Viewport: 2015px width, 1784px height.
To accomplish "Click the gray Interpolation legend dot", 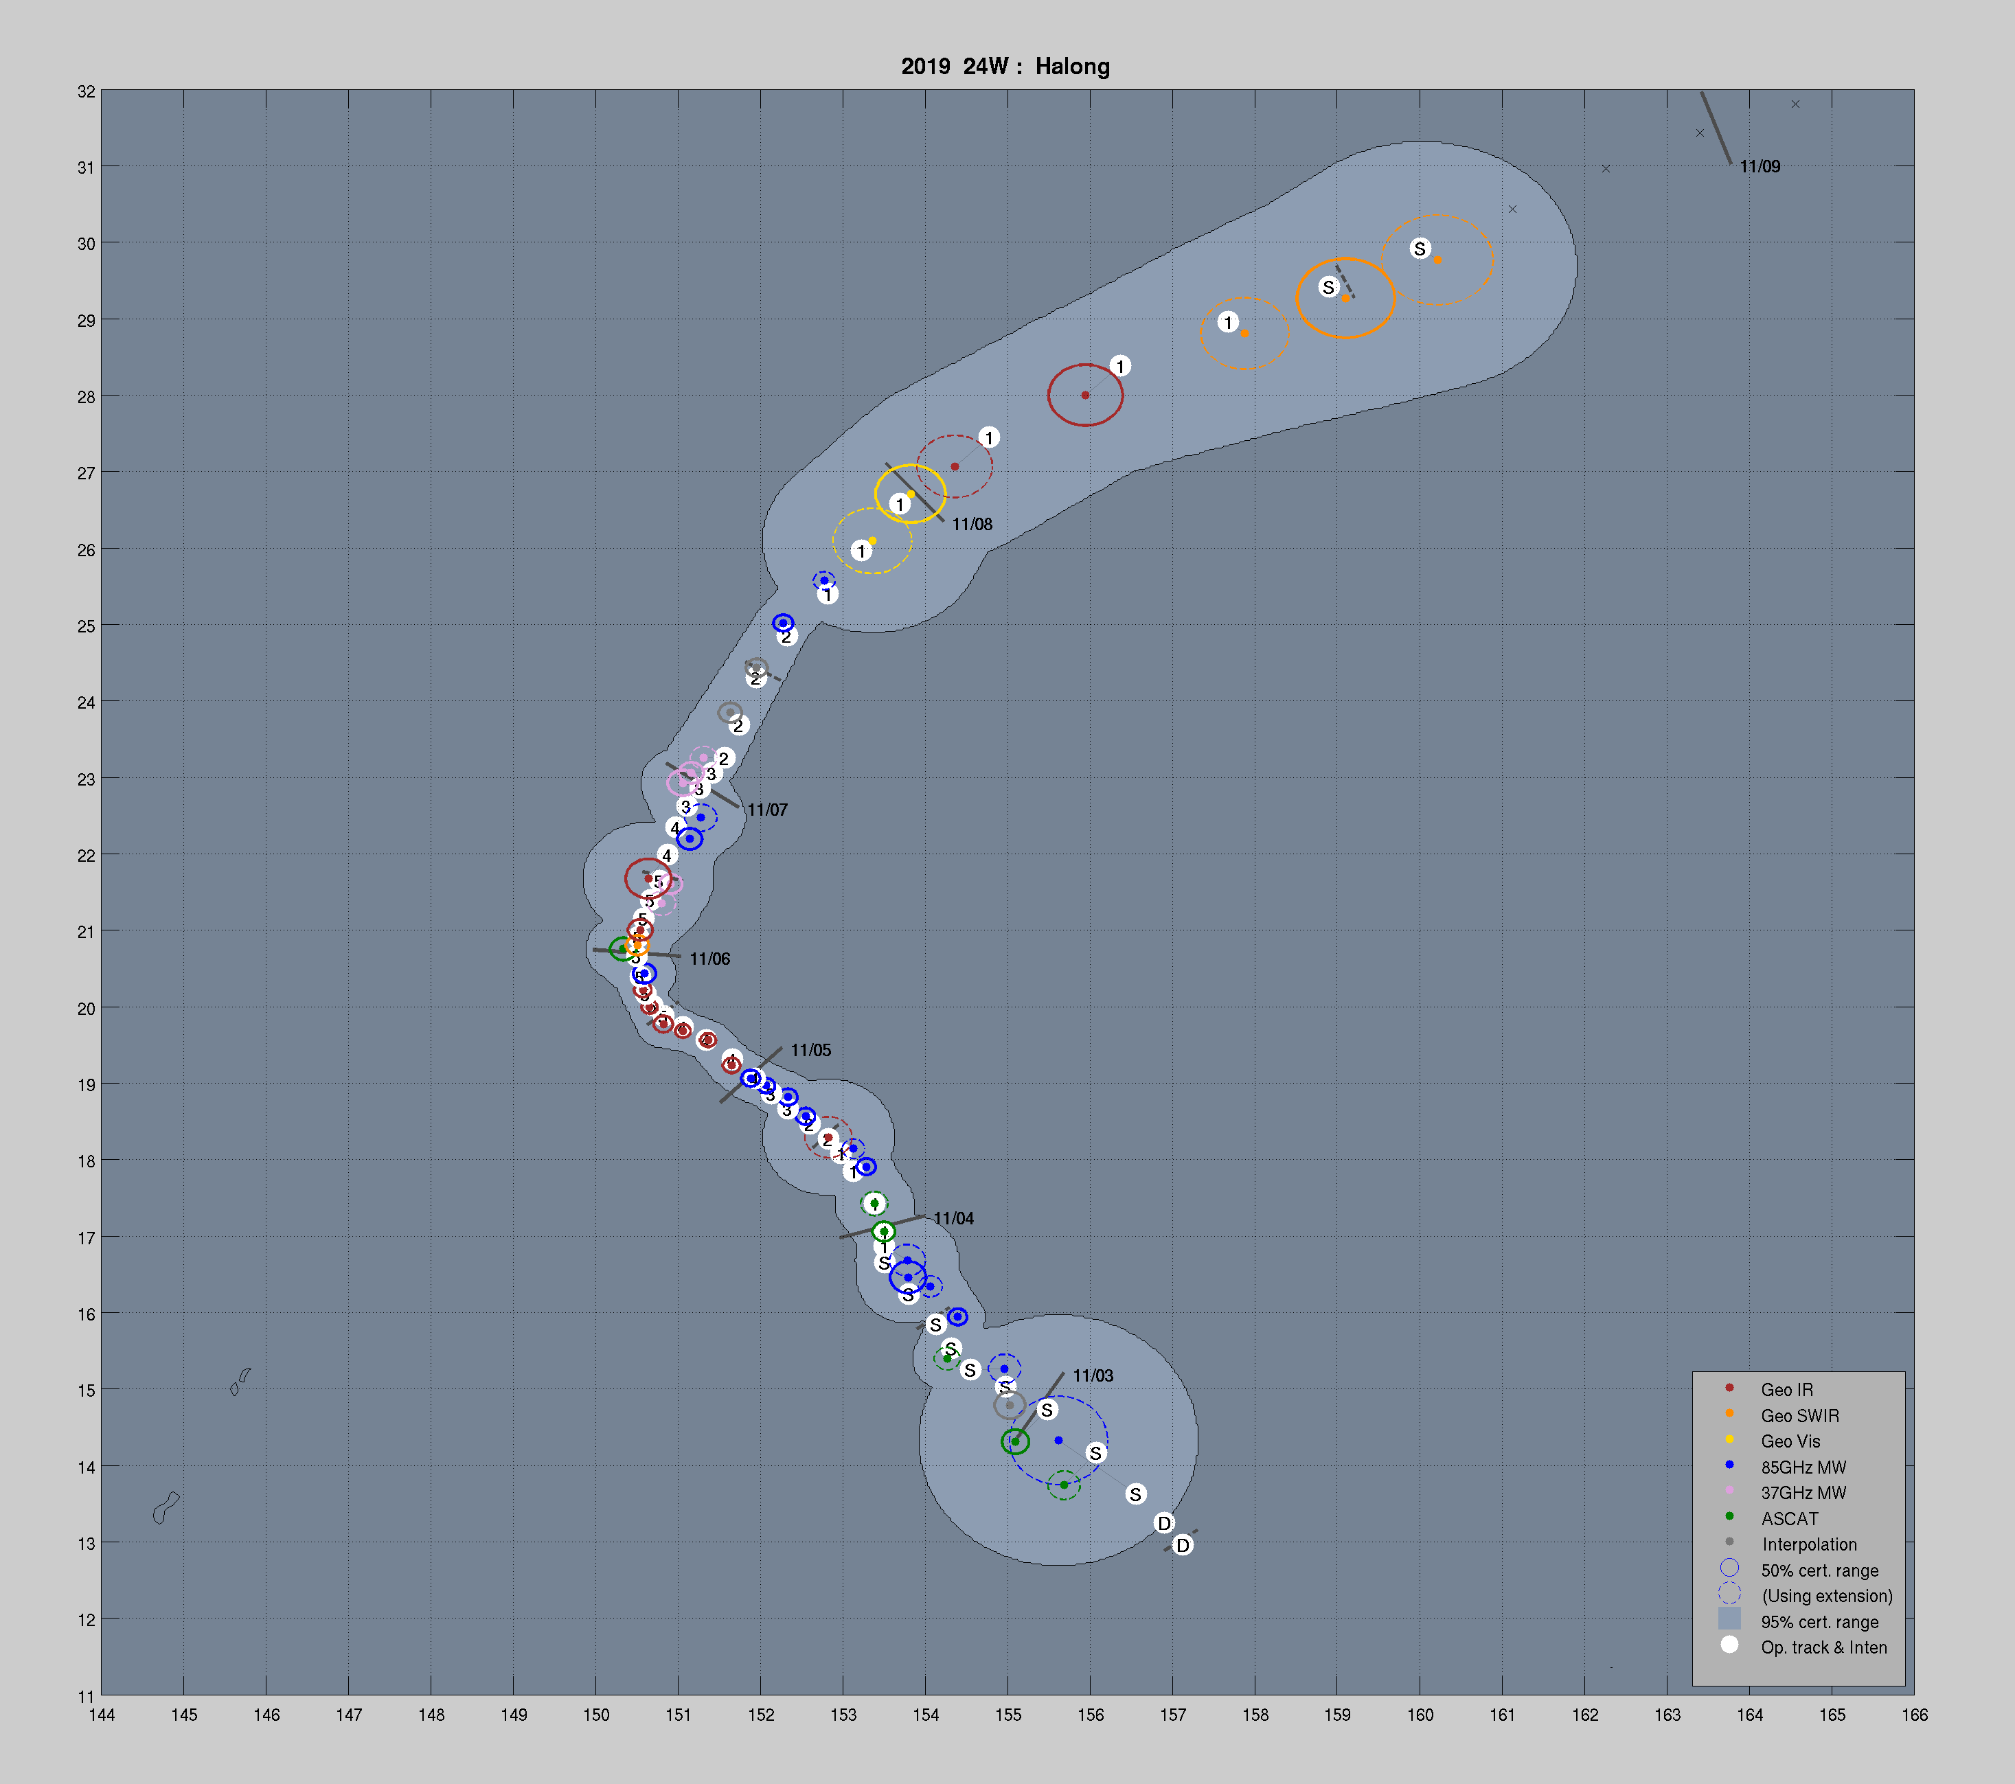I will 1729,1542.
